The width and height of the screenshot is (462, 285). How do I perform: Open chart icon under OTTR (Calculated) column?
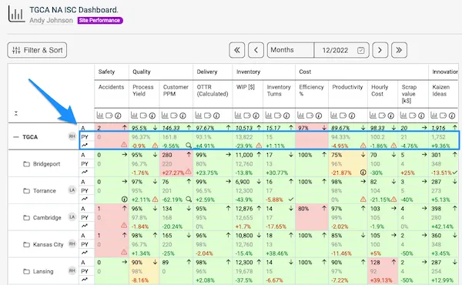(199, 116)
